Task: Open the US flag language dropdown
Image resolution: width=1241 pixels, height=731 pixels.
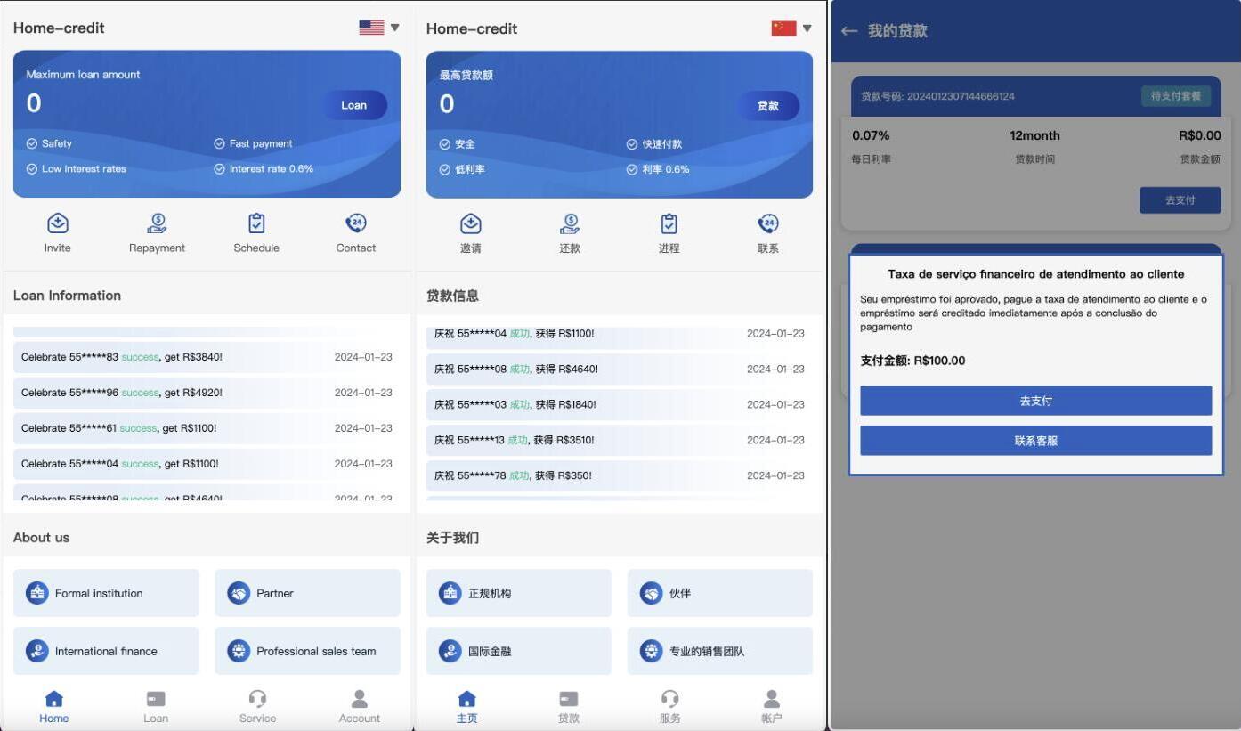Action: click(x=374, y=27)
